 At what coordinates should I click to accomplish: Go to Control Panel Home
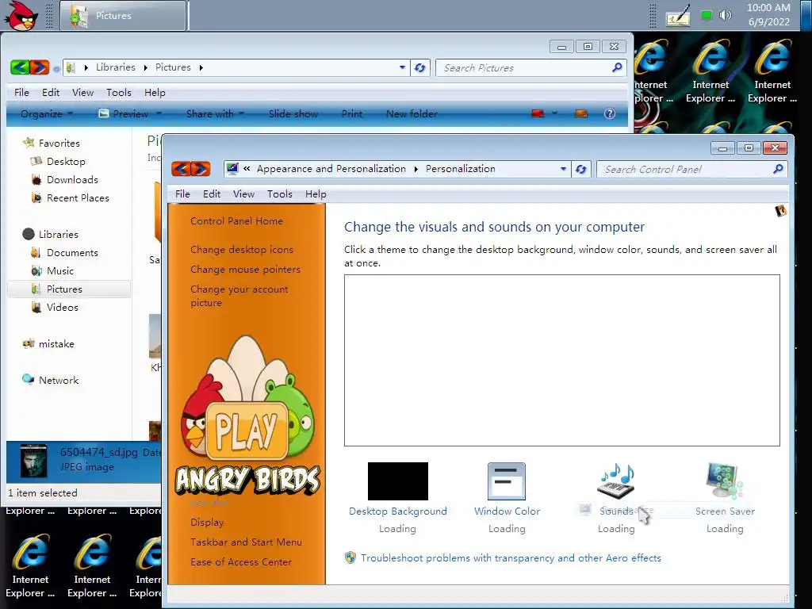click(x=236, y=221)
